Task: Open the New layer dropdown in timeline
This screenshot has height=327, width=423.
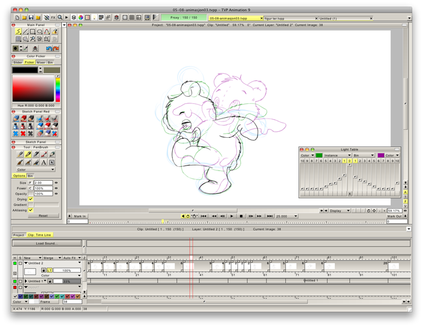Action: click(33, 258)
